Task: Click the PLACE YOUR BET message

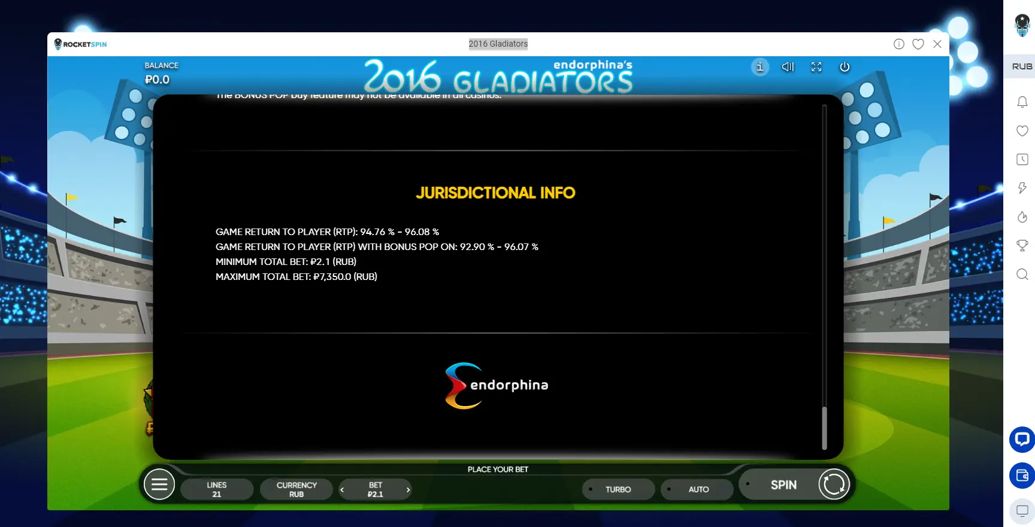Action: [498, 470]
